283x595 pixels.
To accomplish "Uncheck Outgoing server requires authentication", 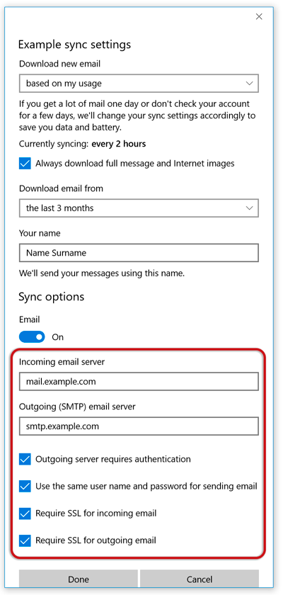I will (x=25, y=459).
